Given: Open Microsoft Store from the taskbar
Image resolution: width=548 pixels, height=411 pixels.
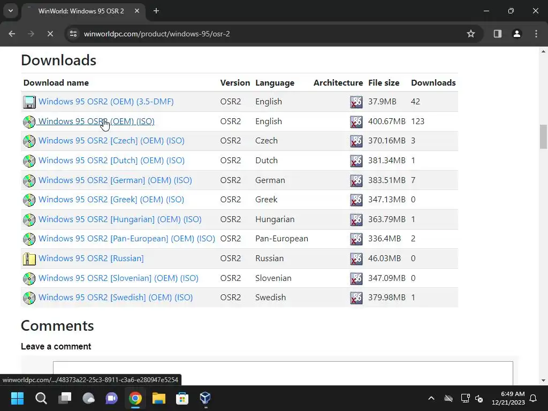Looking at the screenshot, I should point(182,398).
